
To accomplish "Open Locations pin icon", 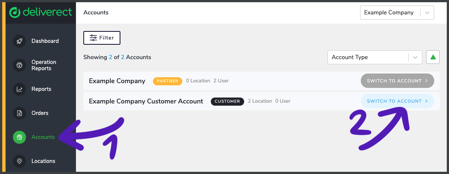I will tap(19, 161).
